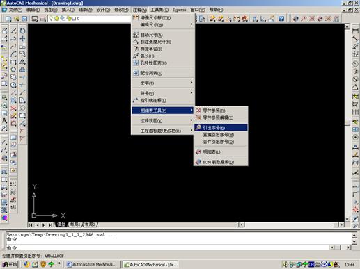The width and height of the screenshot is (360, 269).
Task: Expand the 符号(S) submenu
Action: pos(163,93)
